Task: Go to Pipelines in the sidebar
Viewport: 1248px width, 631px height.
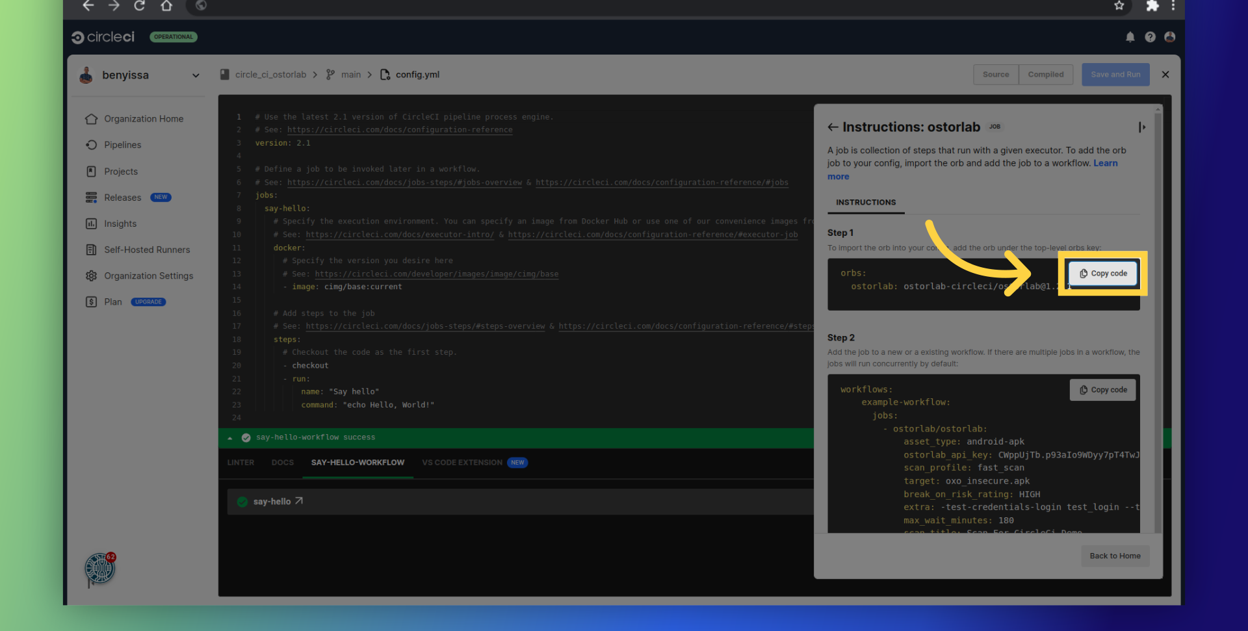Action: tap(122, 145)
